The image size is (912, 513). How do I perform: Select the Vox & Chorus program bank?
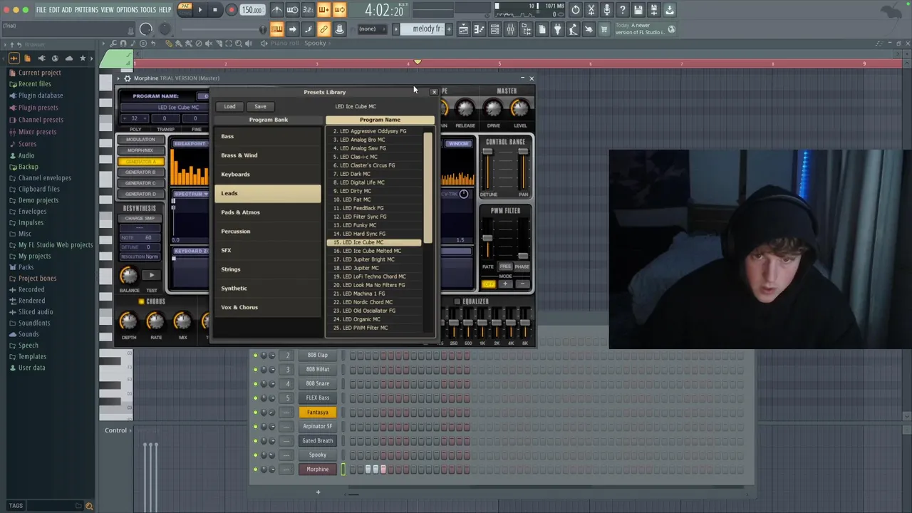268,307
